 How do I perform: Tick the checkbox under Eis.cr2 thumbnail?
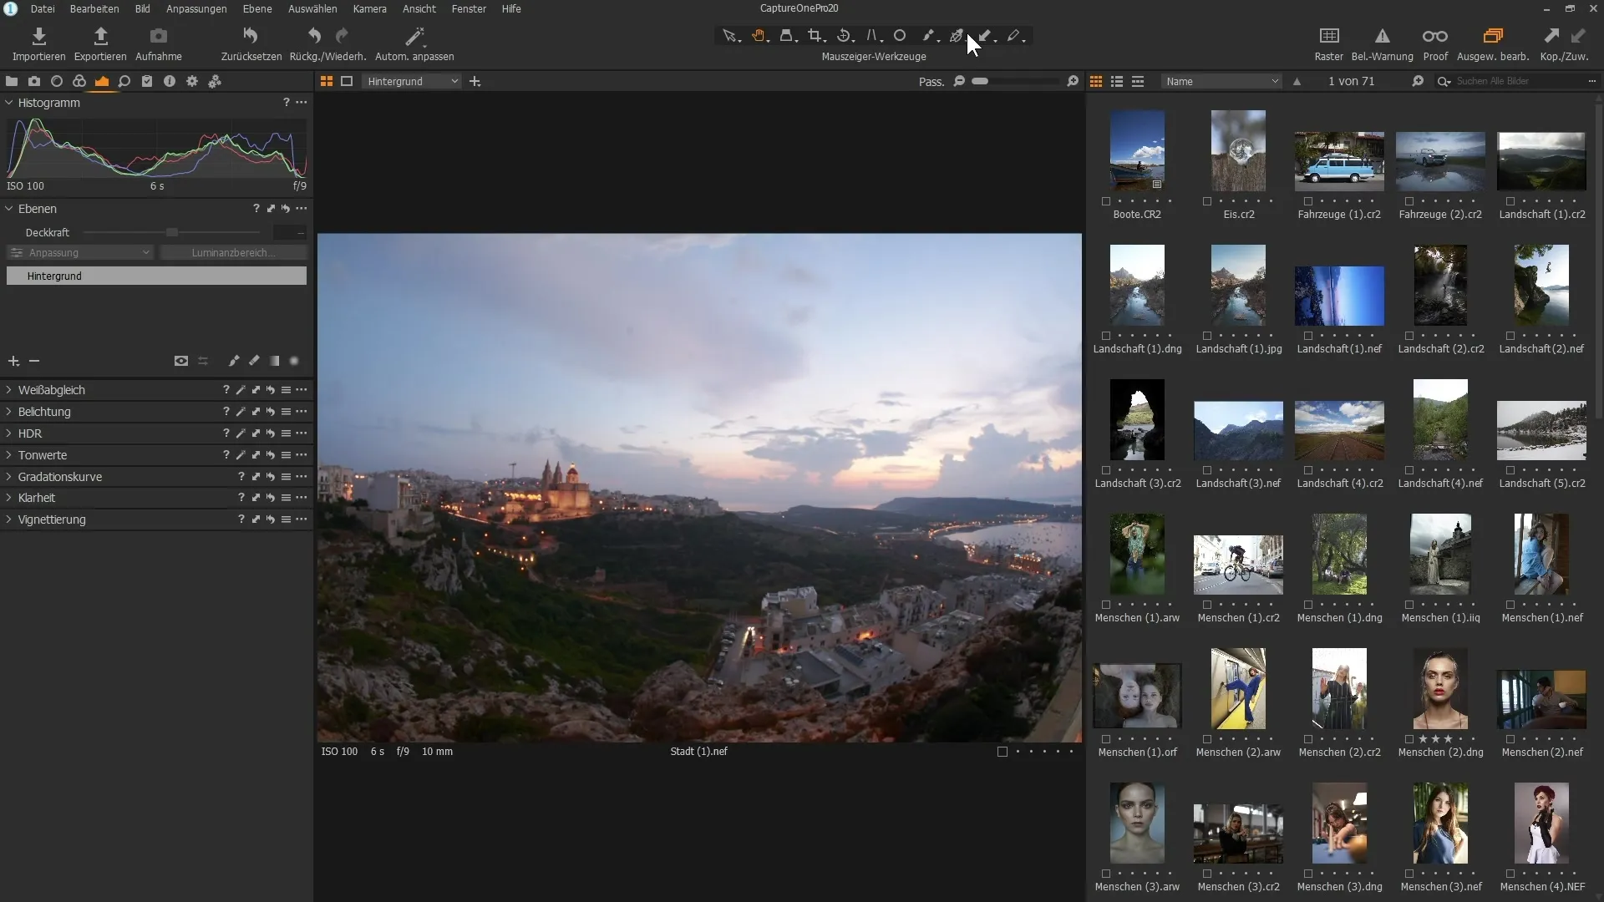click(1207, 201)
